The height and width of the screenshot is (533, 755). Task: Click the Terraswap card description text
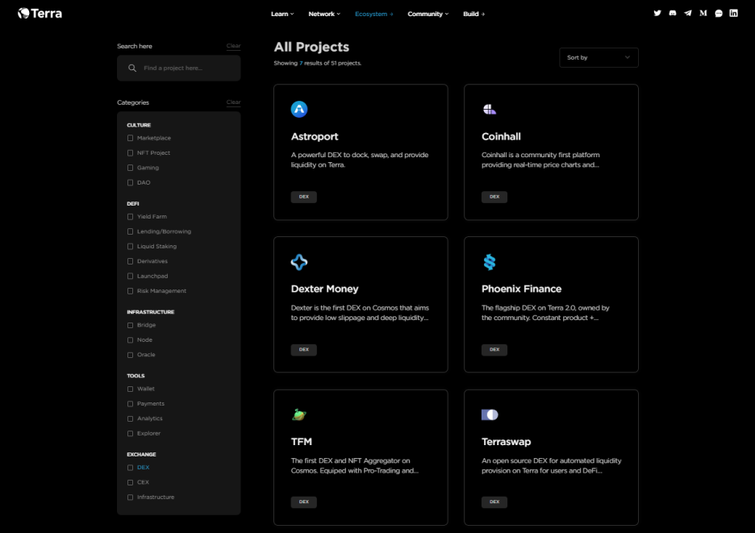(551, 465)
